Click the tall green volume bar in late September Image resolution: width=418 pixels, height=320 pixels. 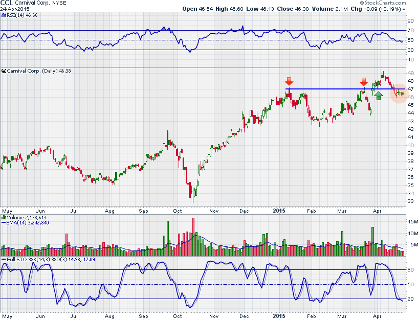click(168, 239)
